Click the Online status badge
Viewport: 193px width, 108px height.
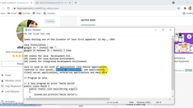pyautogui.click(x=50, y=21)
